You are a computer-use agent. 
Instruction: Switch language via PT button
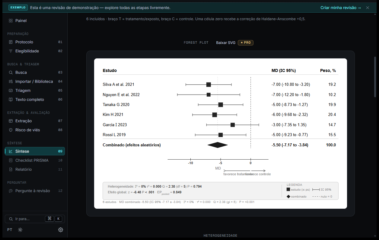[x=10, y=230]
